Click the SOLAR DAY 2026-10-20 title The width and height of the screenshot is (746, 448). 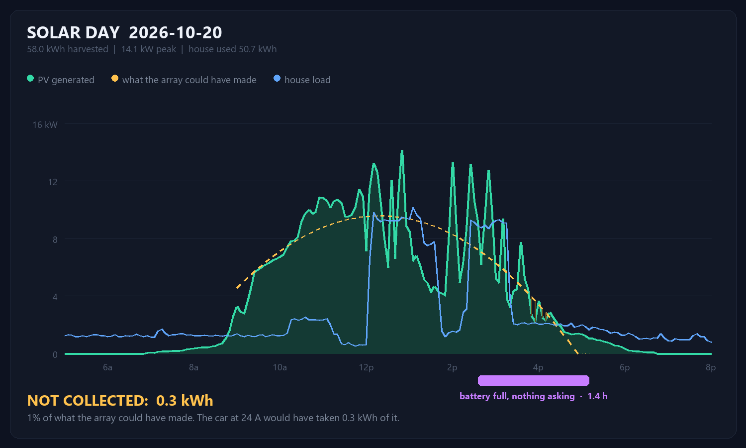coord(124,33)
